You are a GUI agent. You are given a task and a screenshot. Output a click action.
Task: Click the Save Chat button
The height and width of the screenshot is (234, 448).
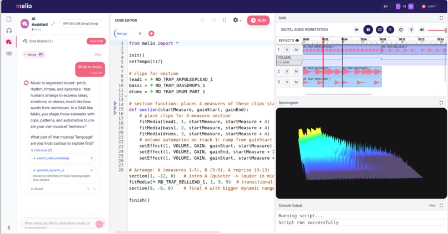tap(96, 41)
